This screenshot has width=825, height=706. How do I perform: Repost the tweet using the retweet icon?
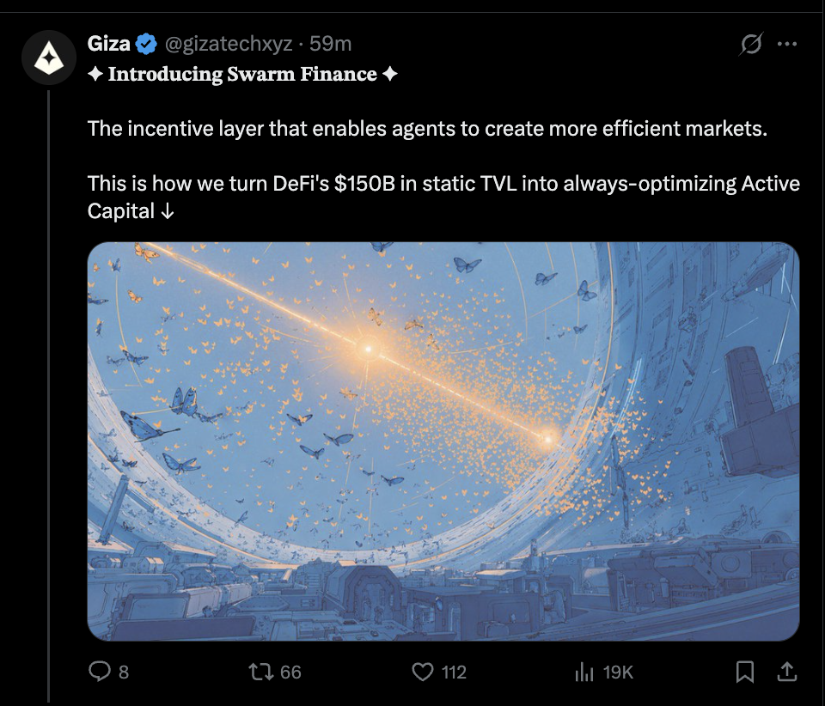click(261, 672)
